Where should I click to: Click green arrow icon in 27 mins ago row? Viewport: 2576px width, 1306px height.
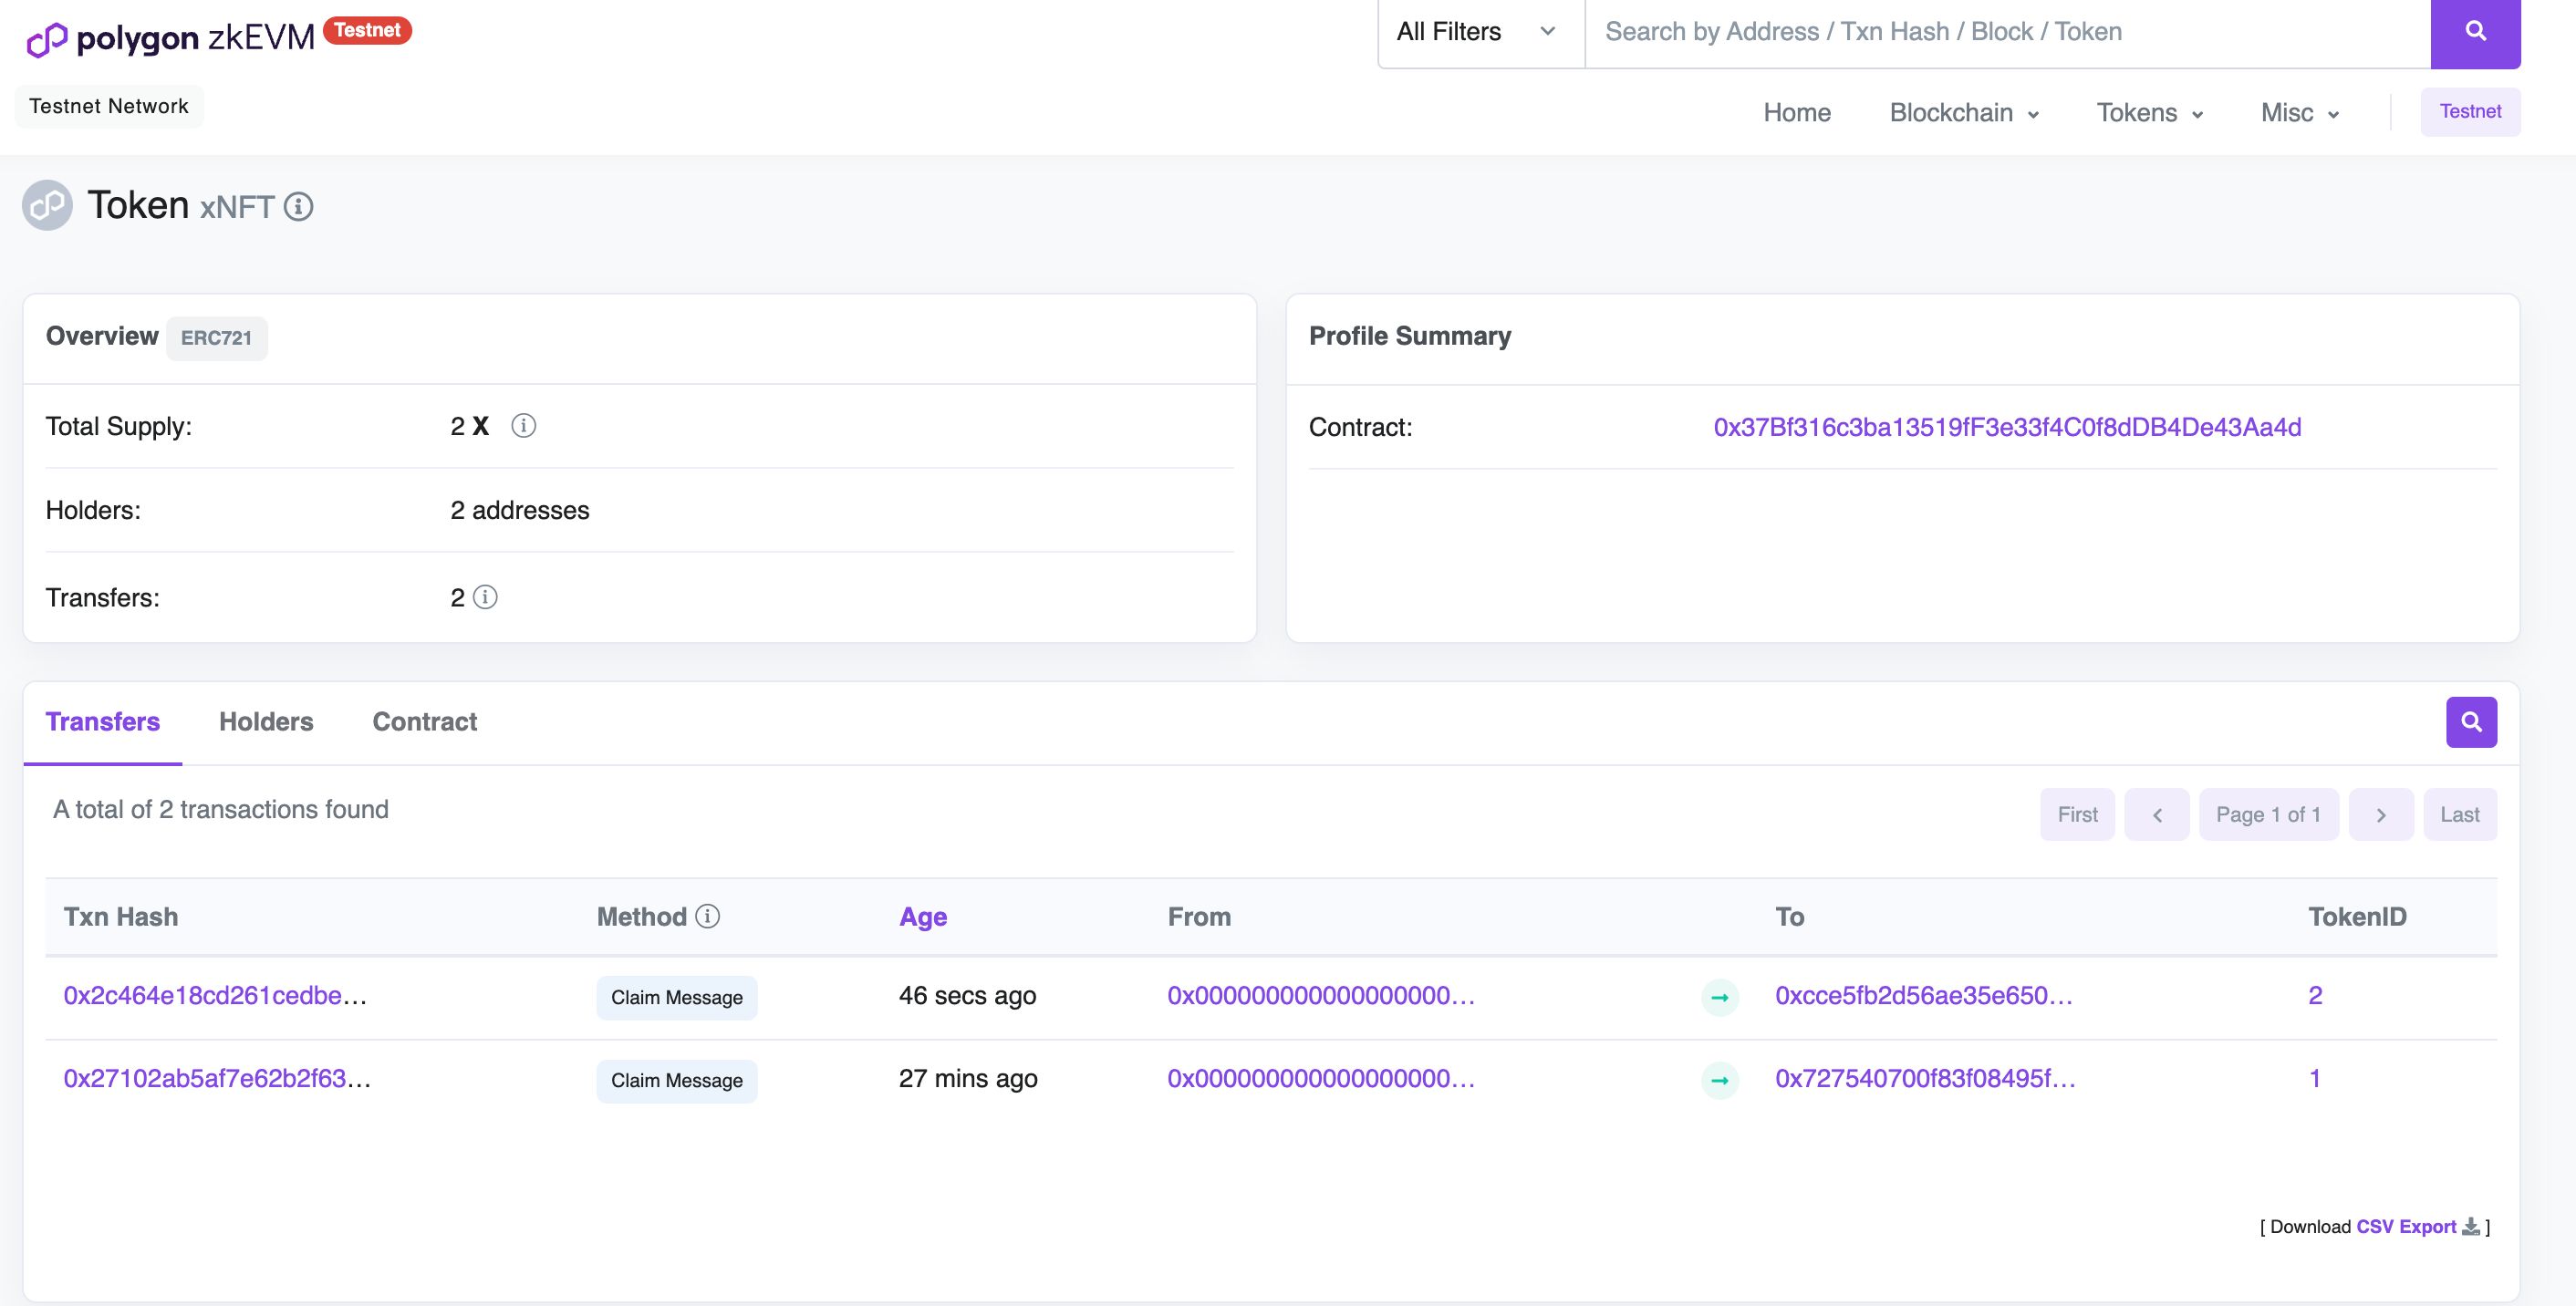[1720, 1080]
